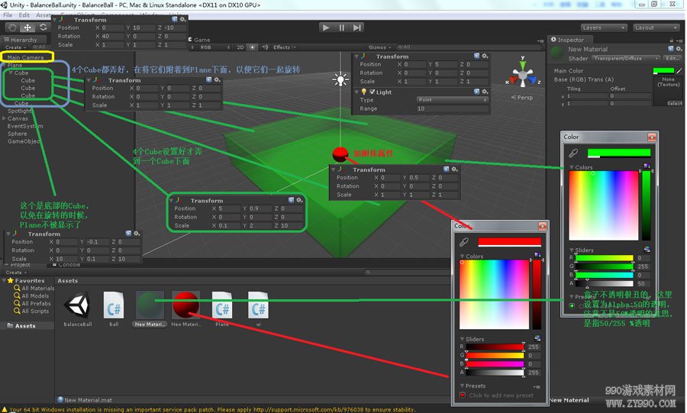Screen dimensions: 687x413
Task: Open the Light Type Point dropdown
Action: (x=452, y=100)
